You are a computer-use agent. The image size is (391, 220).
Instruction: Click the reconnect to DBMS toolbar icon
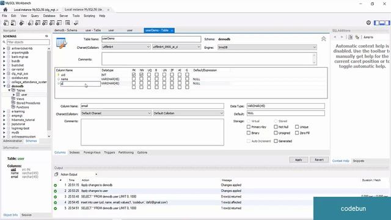(x=76, y=23)
